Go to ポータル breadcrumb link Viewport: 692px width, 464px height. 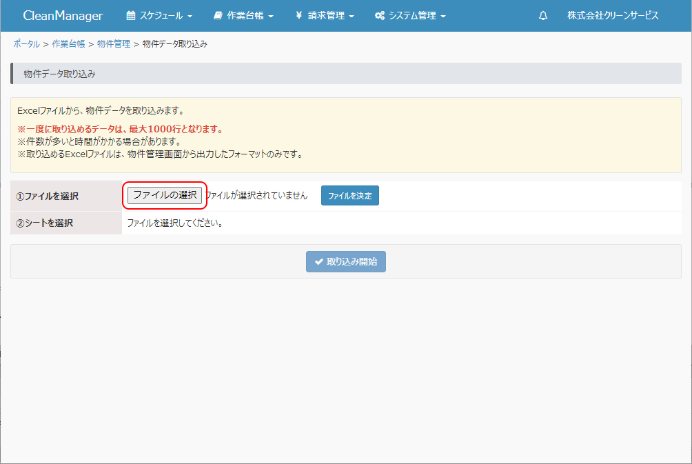(26, 43)
